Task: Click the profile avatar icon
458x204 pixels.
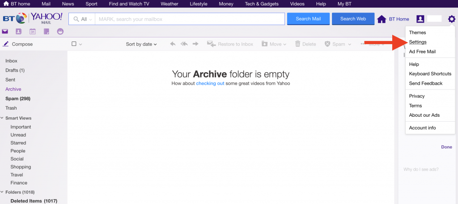Action: pos(420,19)
